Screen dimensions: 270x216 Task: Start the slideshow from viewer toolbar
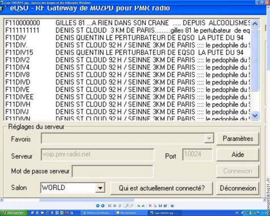click(120, 206)
